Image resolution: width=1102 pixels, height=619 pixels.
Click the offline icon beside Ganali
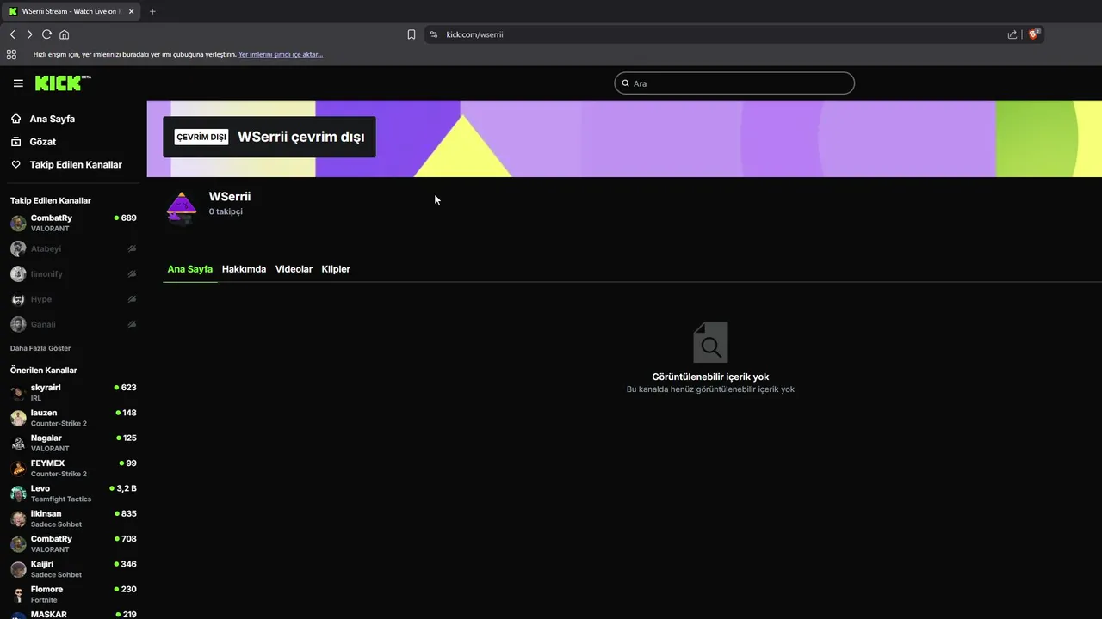(x=132, y=324)
